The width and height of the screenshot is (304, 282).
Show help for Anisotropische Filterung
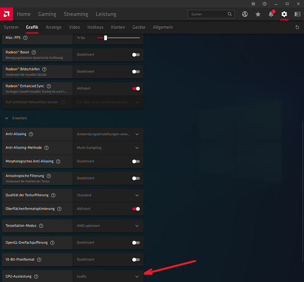point(49,176)
